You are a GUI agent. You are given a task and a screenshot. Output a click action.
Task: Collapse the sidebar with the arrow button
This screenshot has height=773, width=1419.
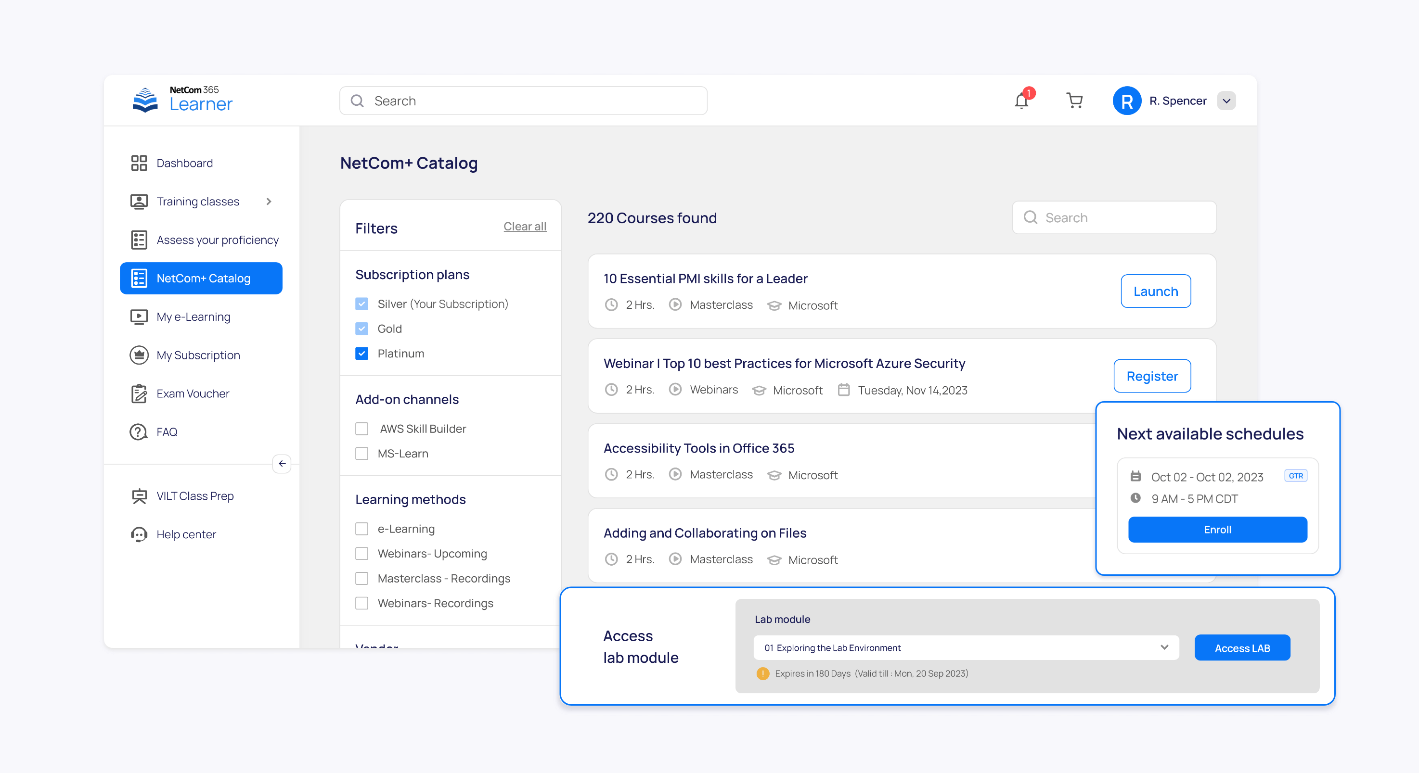pos(282,464)
